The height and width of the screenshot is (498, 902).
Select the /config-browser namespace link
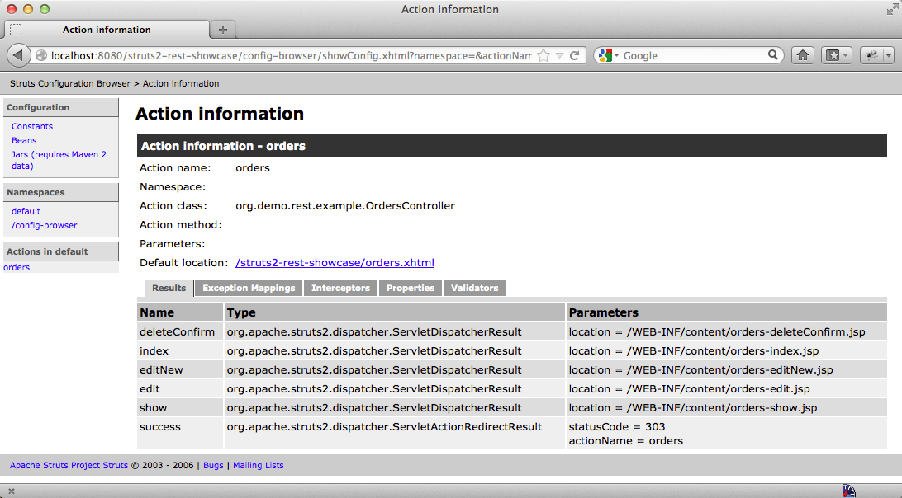pyautogui.click(x=45, y=225)
